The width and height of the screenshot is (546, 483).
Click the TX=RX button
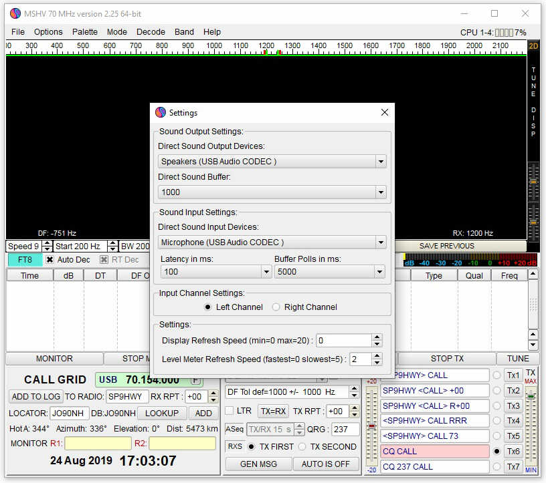pyautogui.click(x=274, y=412)
